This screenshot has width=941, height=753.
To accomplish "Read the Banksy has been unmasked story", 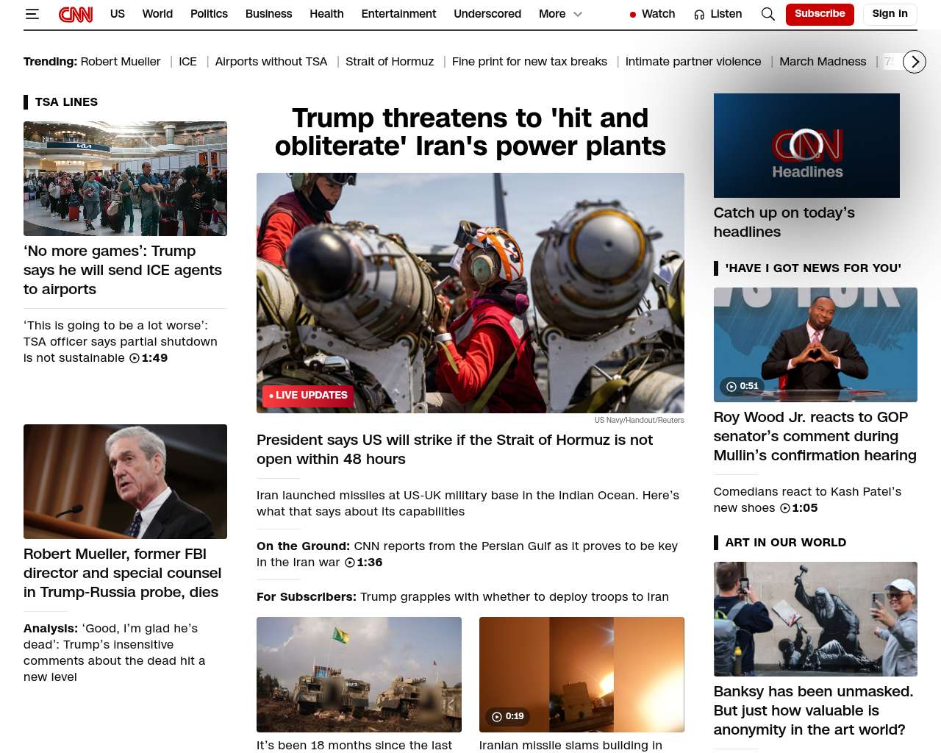I will [x=813, y=710].
